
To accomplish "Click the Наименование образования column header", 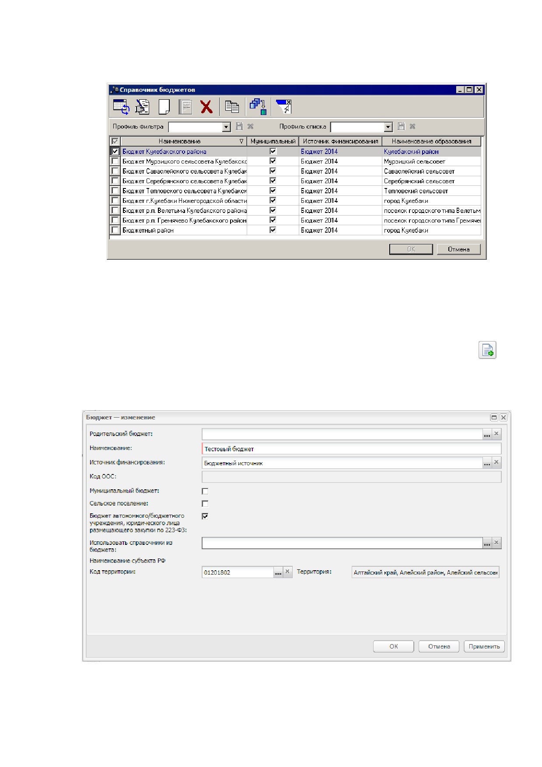I will [431, 141].
